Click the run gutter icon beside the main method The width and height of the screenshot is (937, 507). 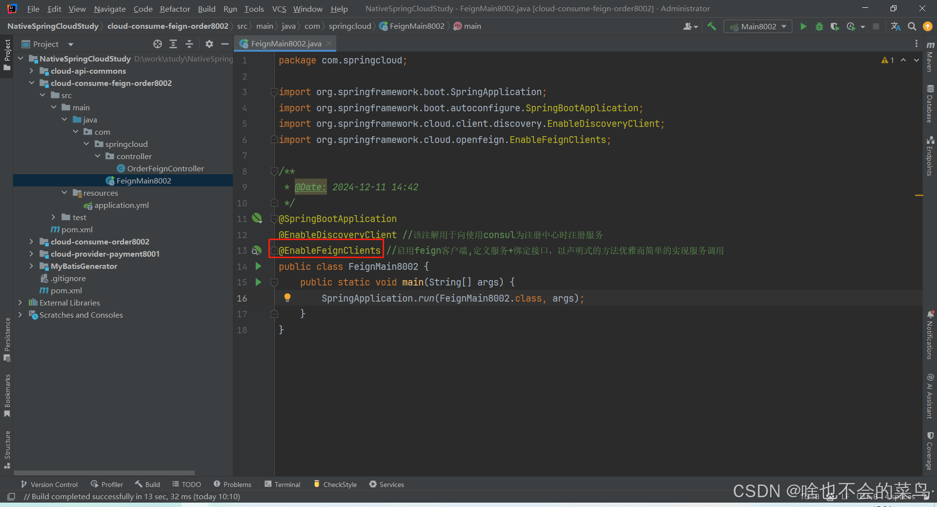(x=258, y=282)
